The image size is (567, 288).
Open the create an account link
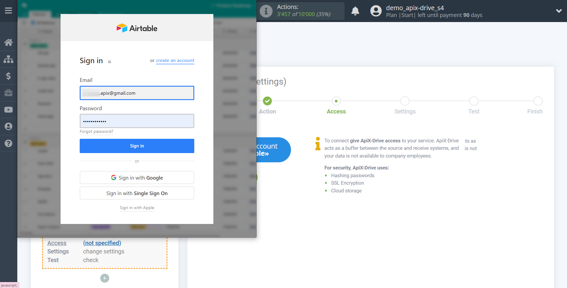pos(175,60)
